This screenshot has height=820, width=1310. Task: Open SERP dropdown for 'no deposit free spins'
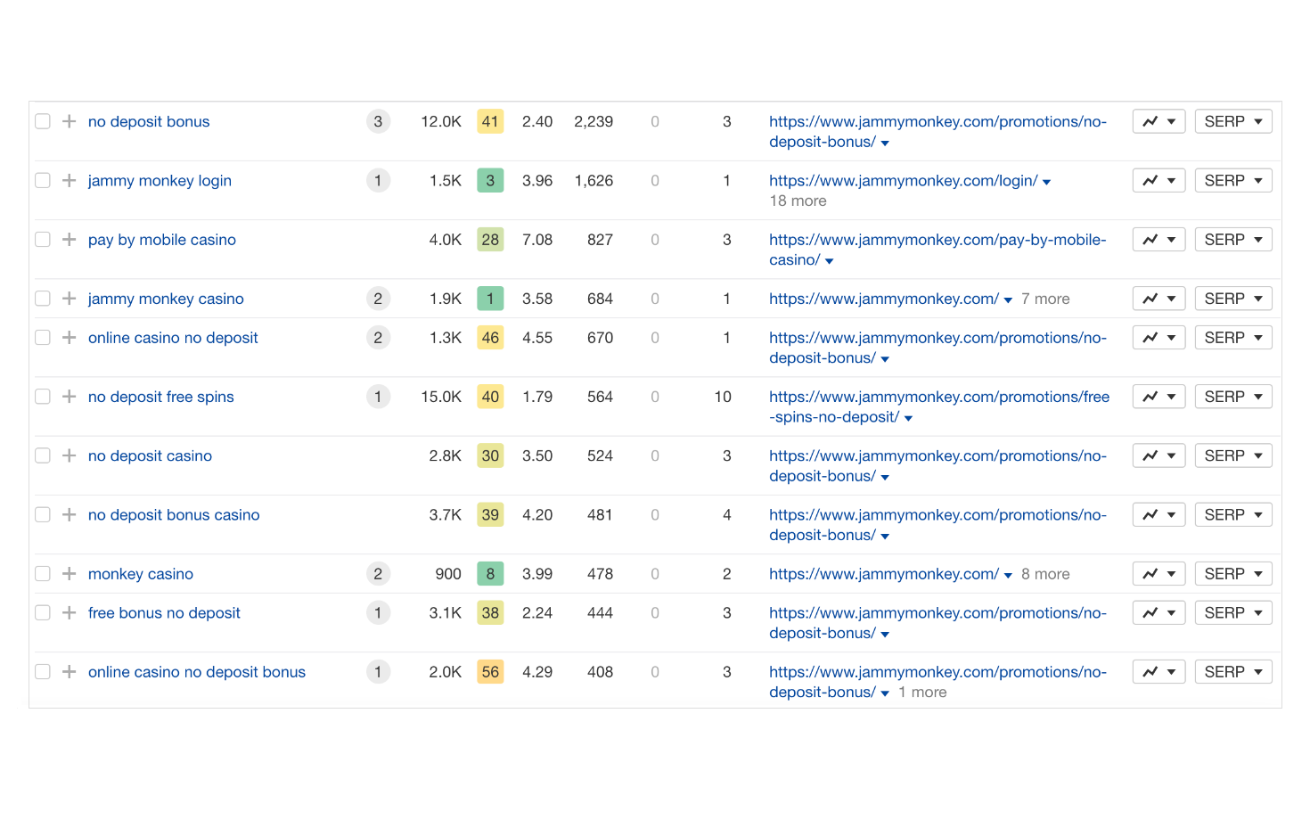(x=1233, y=397)
